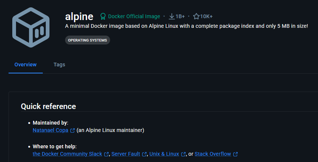Click the alpine repository title
This screenshot has width=318, height=162.
[x=79, y=16]
